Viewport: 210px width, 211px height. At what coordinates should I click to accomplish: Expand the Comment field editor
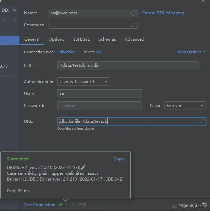(x=133, y=25)
